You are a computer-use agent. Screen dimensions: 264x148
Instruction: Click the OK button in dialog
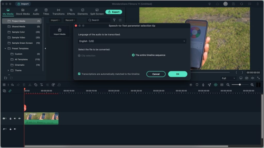tap(178, 74)
